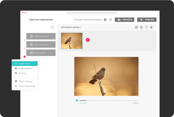The image size is (174, 117).
Task: Click the upload arrow icon inside the PUBLISH button
Action: (x=141, y=20)
